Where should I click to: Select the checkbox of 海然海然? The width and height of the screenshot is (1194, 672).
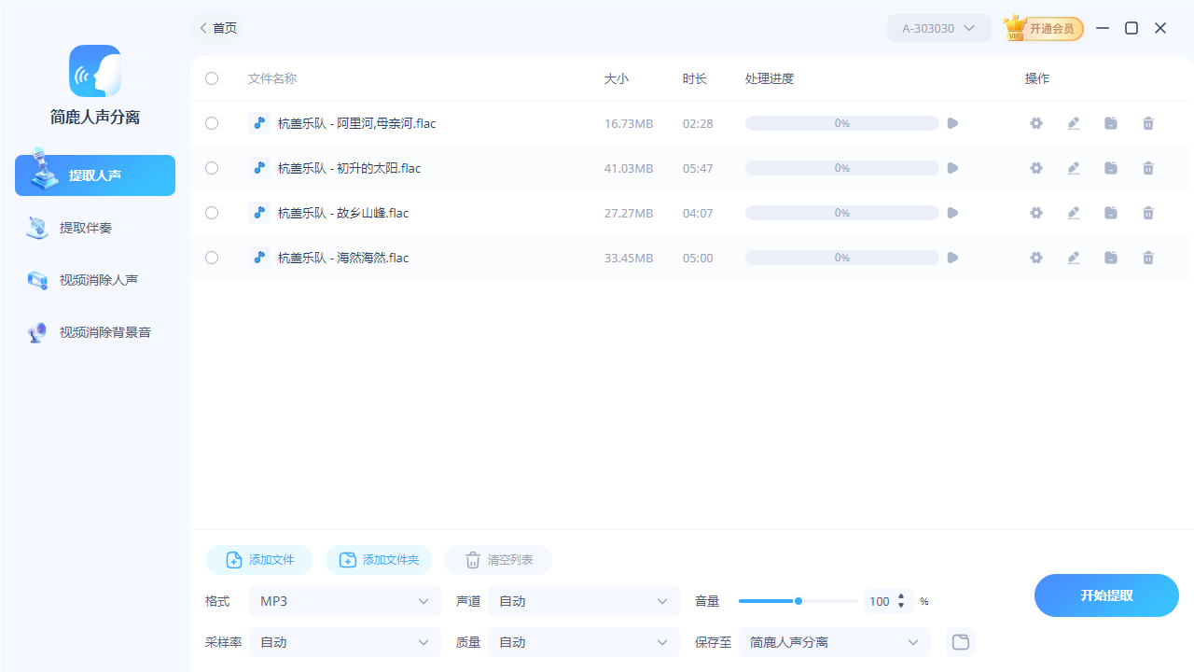212,258
